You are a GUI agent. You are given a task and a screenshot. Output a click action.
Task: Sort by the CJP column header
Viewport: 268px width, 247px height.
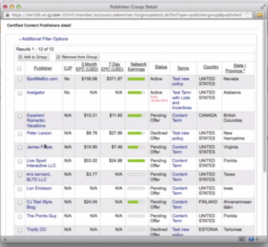(68, 68)
